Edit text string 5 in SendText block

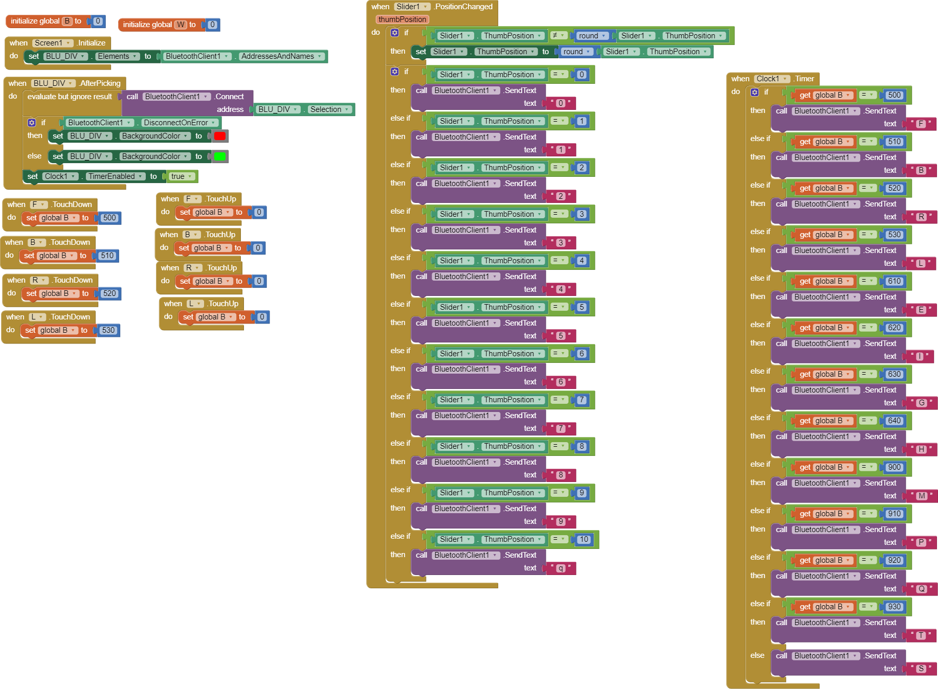561,336
